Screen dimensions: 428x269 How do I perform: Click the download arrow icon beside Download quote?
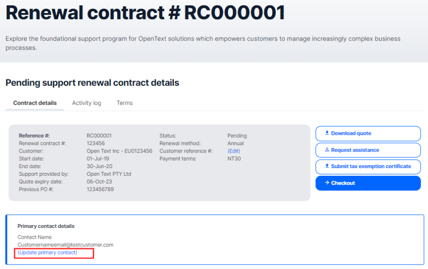[x=327, y=133]
